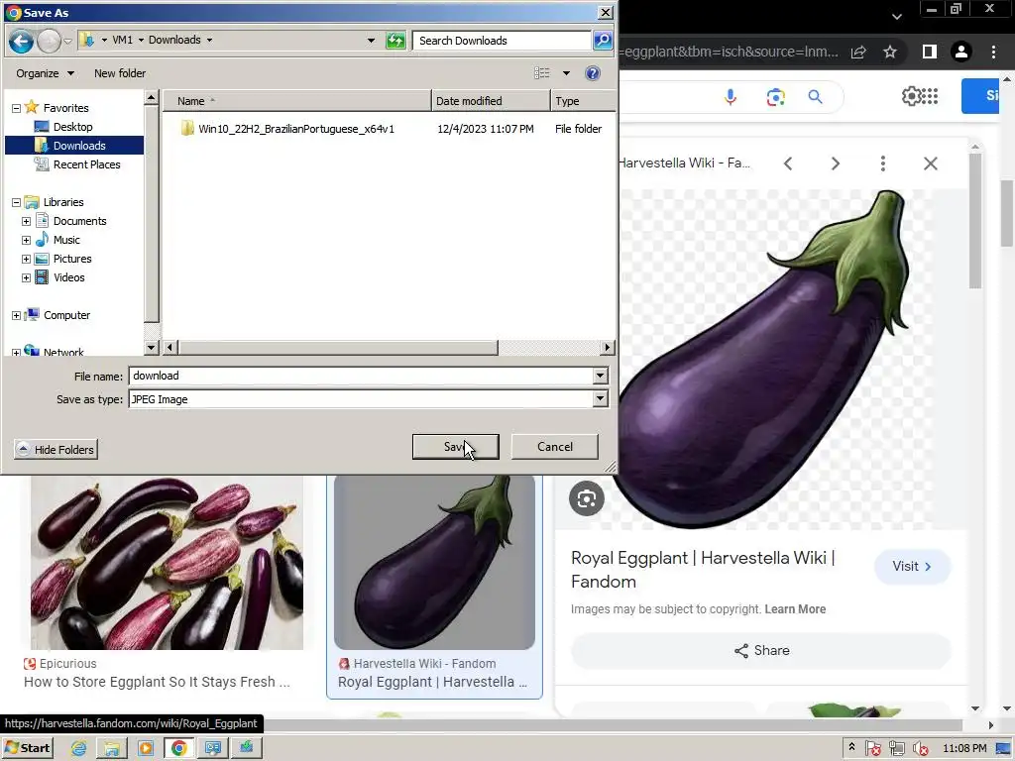The image size is (1015, 761).
Task: Open the address bar history dropdown arrow
Action: point(371,40)
